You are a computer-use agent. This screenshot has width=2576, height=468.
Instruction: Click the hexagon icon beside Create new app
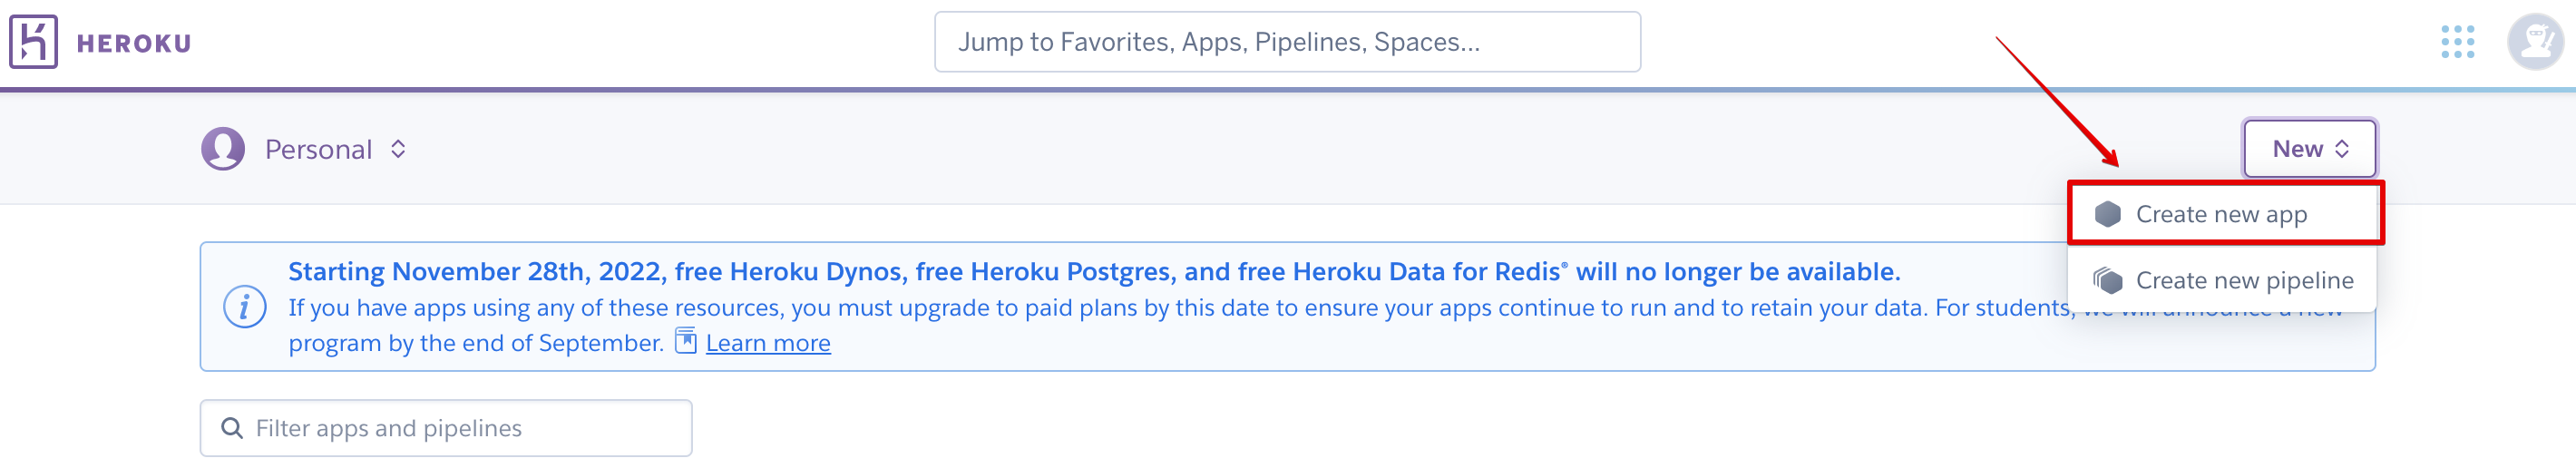[2108, 214]
